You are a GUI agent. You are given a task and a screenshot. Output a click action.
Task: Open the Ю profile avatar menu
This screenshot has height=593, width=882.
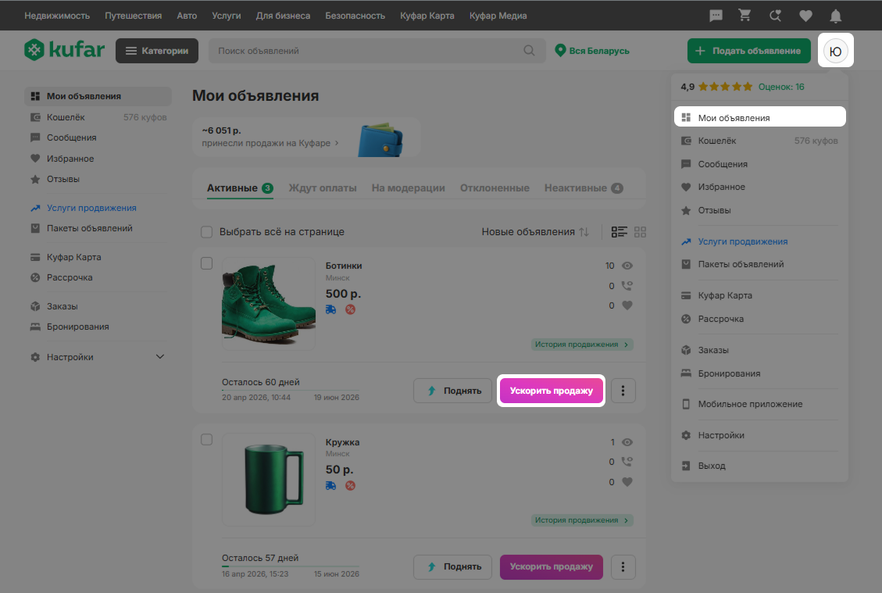pos(835,52)
